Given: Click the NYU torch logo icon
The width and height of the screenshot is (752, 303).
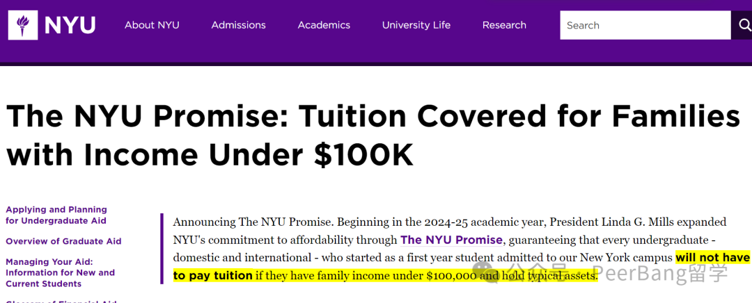Looking at the screenshot, I should click(x=22, y=25).
